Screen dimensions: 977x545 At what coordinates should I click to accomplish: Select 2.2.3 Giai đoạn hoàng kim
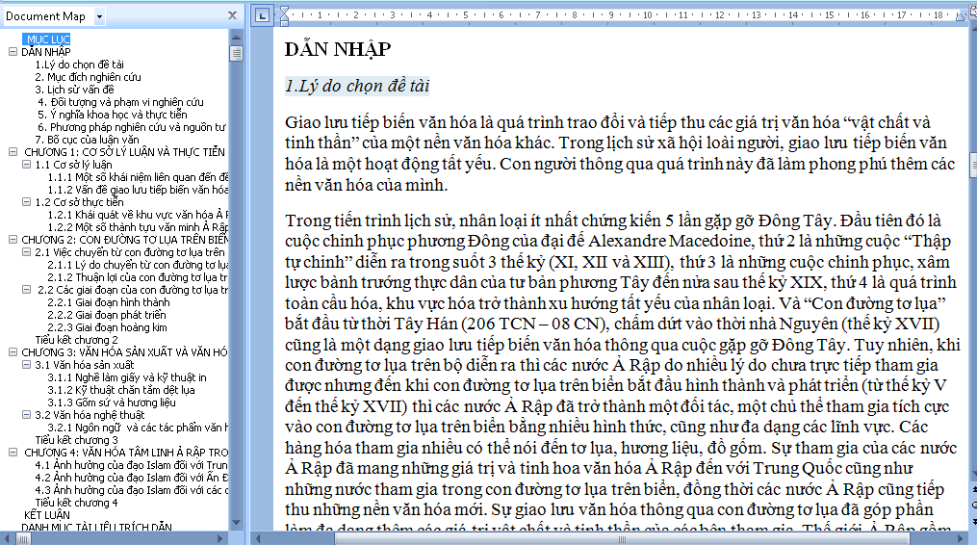(107, 326)
